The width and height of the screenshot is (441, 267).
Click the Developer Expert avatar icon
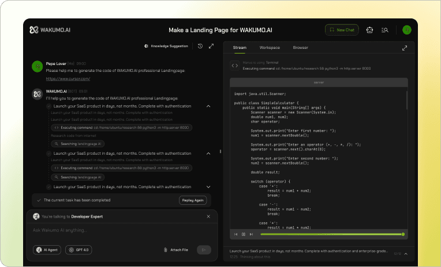pyautogui.click(x=36, y=216)
